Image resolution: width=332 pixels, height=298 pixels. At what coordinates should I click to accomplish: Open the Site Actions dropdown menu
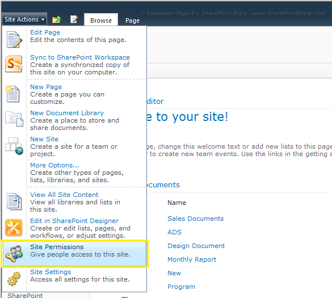click(24, 19)
